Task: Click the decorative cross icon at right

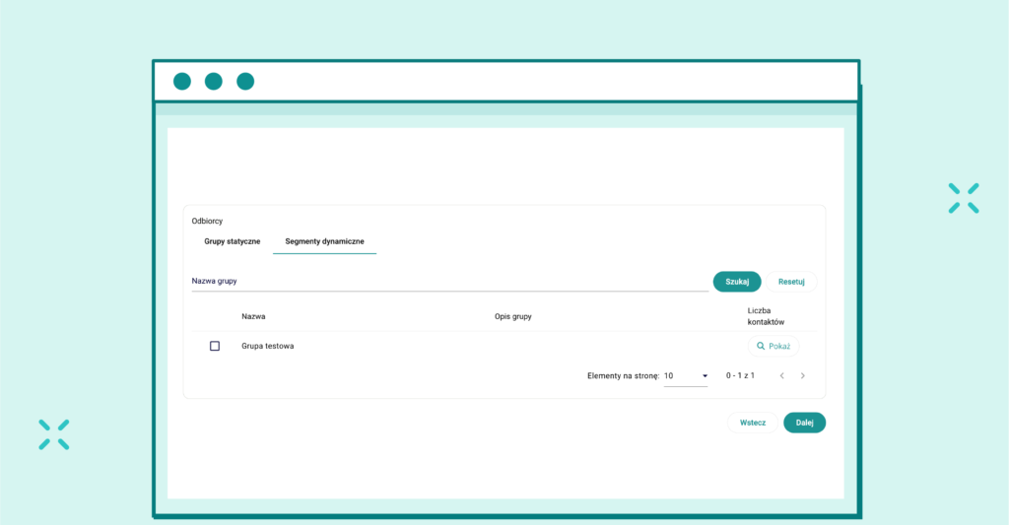Action: point(964,198)
